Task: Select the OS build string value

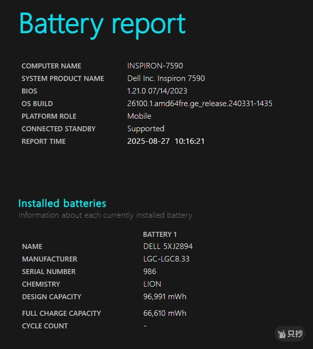Action: [x=200, y=104]
